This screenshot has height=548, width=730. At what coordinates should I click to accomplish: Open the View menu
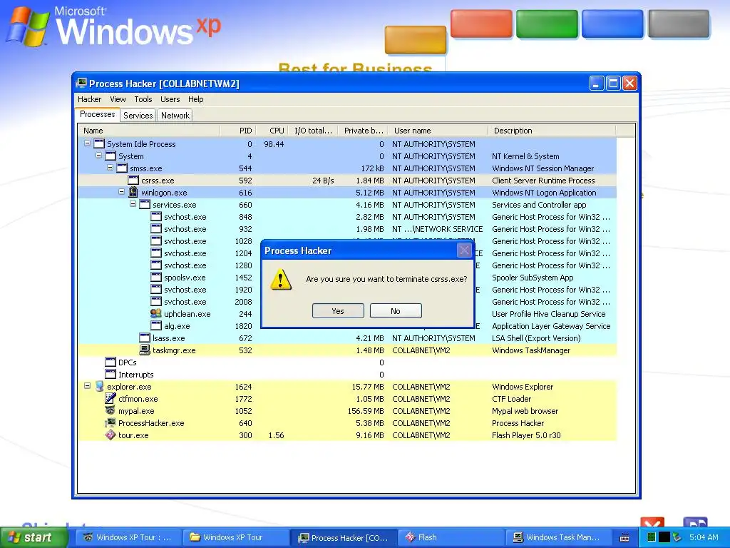tap(118, 99)
